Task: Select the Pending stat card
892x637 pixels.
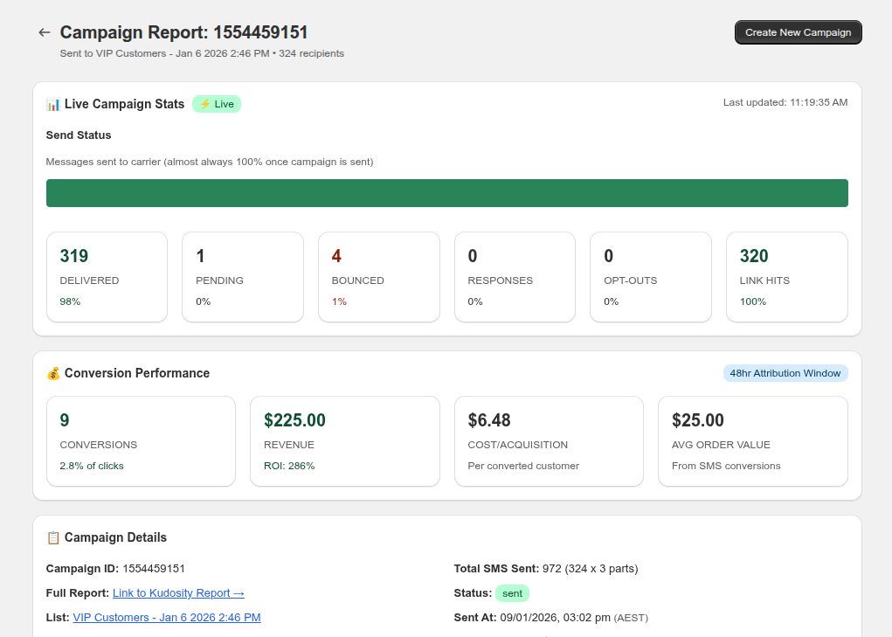Action: click(x=243, y=277)
